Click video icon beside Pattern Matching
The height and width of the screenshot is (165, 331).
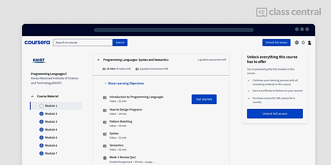[x=104, y=122]
